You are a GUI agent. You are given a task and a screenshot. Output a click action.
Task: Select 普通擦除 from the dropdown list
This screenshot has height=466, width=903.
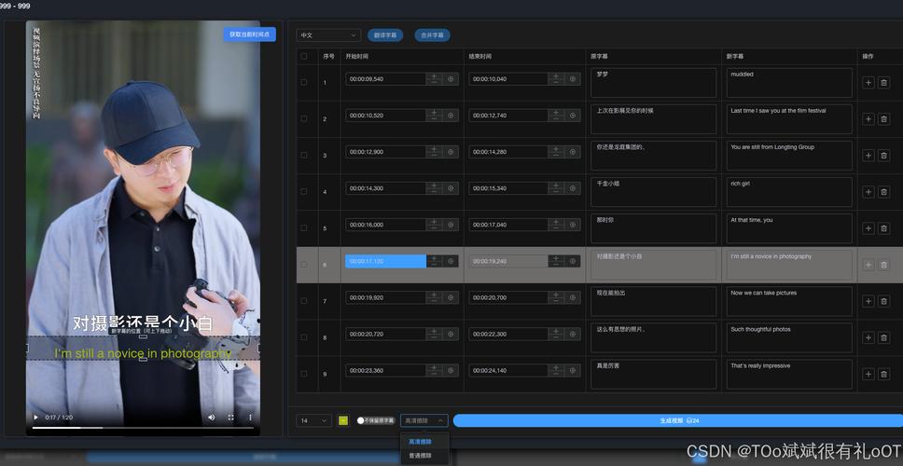pyautogui.click(x=420, y=456)
